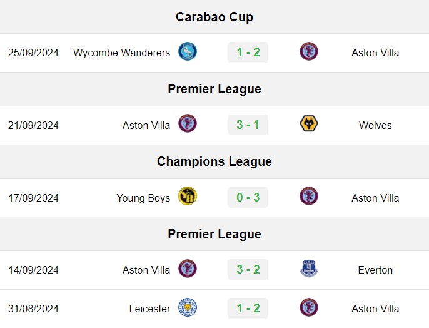Open the 1 - 2 Wycombe match score
Viewport: 429px width, 328px height.
[x=248, y=53]
